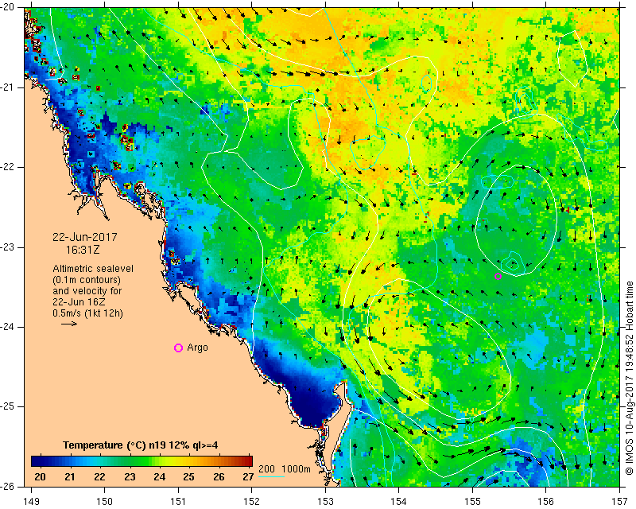Screen dimensions: 636x509
Task: Click the latitude axis label '-25'
Action: point(8,406)
